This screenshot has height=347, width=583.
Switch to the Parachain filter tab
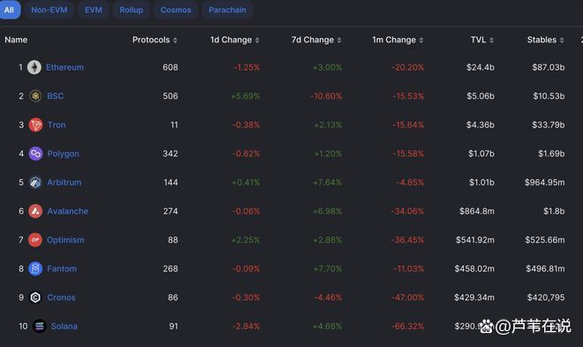[227, 10]
